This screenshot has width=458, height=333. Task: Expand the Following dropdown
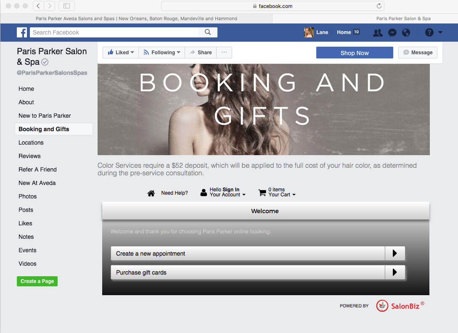pos(162,53)
